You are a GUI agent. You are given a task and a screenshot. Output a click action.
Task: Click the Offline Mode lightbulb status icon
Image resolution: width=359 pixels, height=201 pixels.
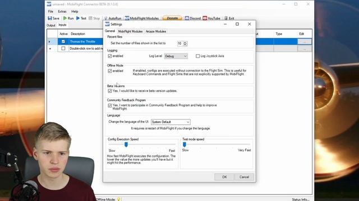pos(118,199)
